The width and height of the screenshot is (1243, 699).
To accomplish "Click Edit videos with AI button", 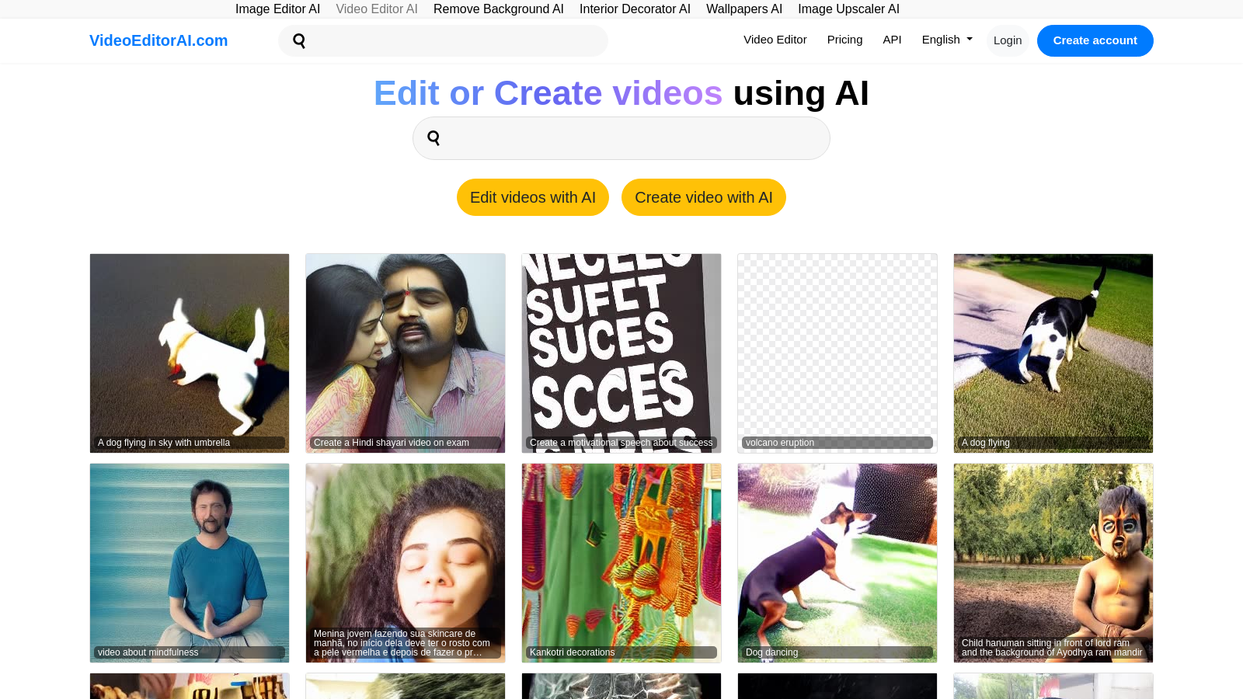I will [x=533, y=197].
